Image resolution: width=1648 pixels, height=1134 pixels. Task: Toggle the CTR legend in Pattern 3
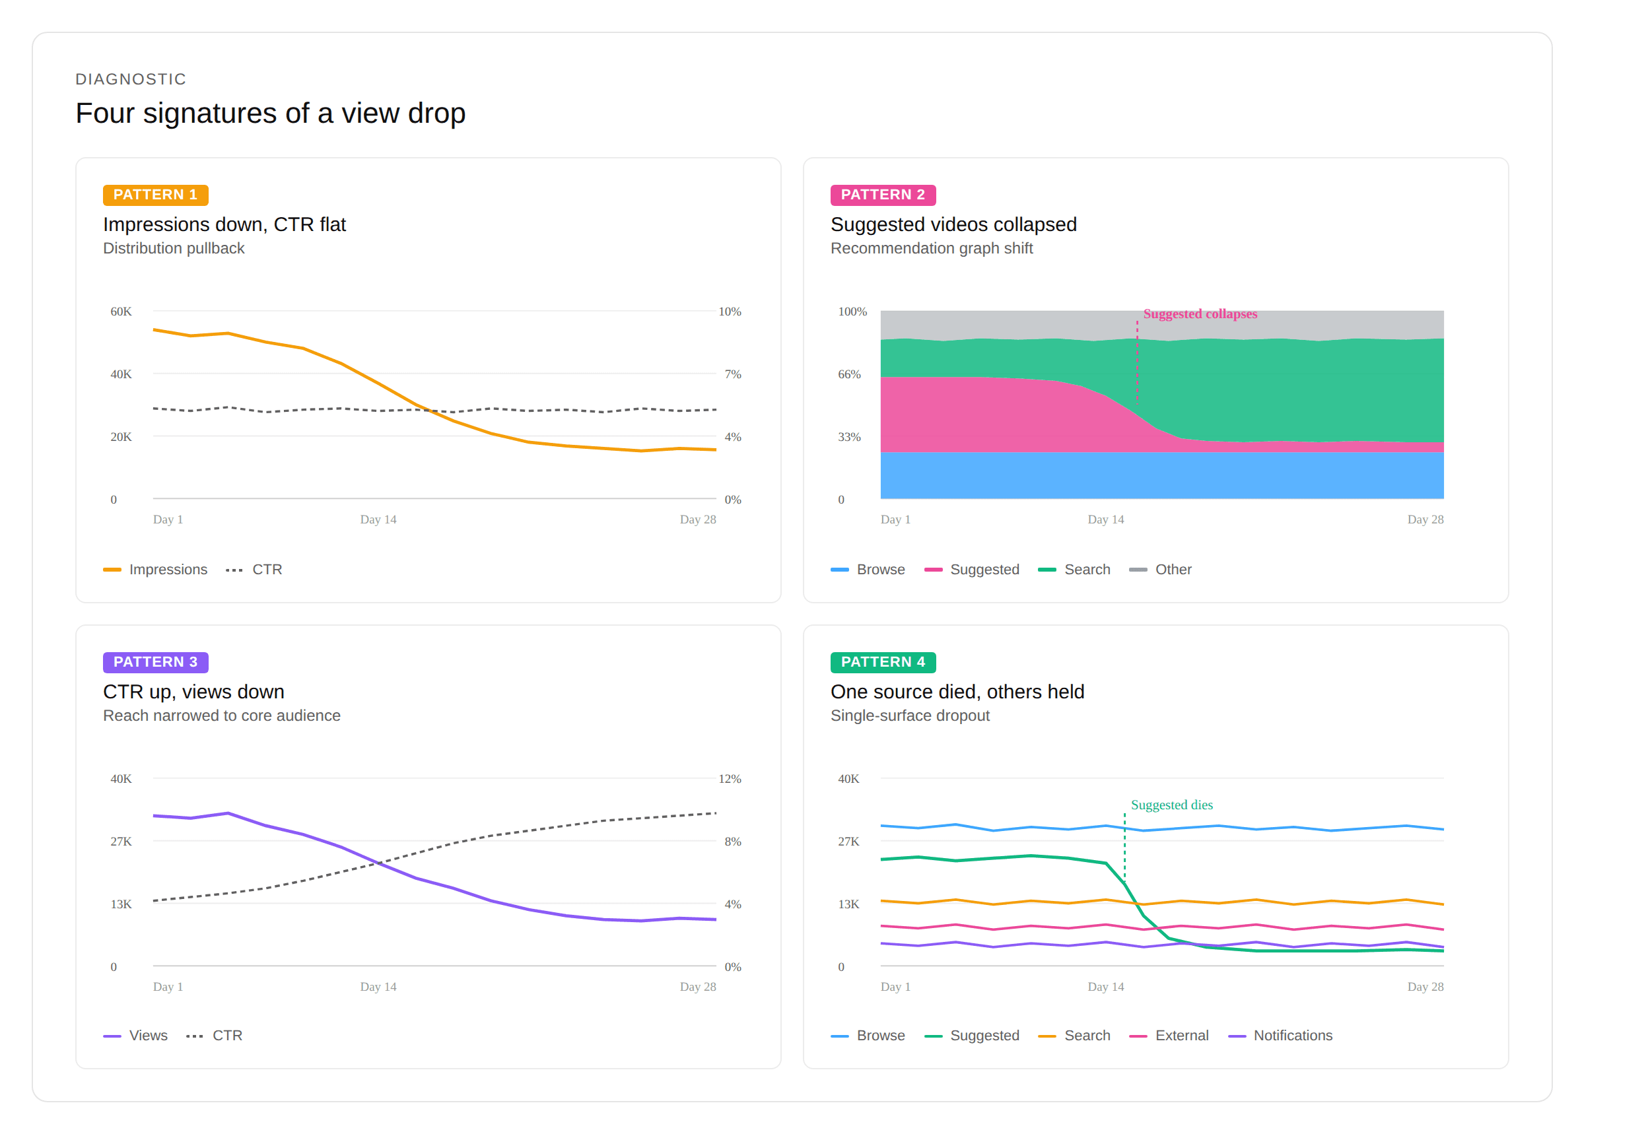tap(214, 1035)
